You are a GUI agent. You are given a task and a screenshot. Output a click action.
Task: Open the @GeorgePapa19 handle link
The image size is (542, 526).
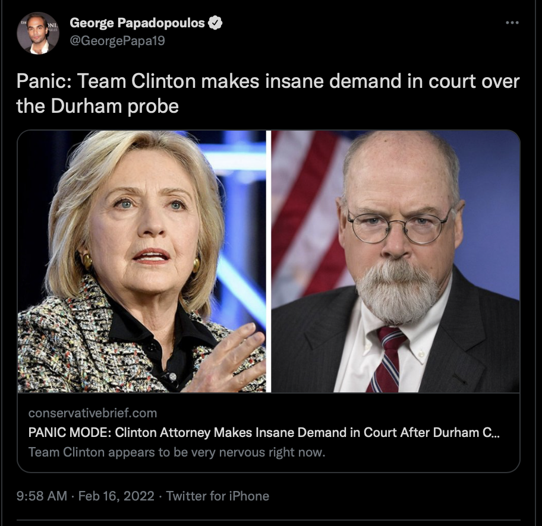click(118, 41)
